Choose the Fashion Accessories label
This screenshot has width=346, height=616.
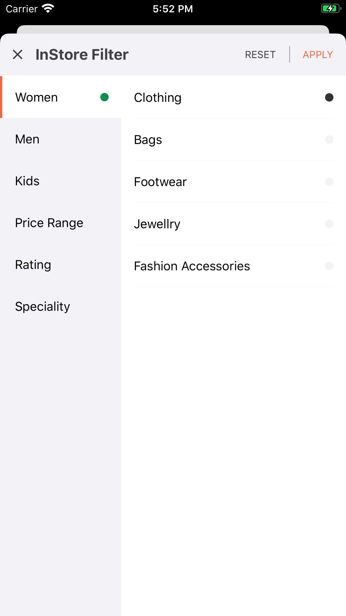(192, 266)
